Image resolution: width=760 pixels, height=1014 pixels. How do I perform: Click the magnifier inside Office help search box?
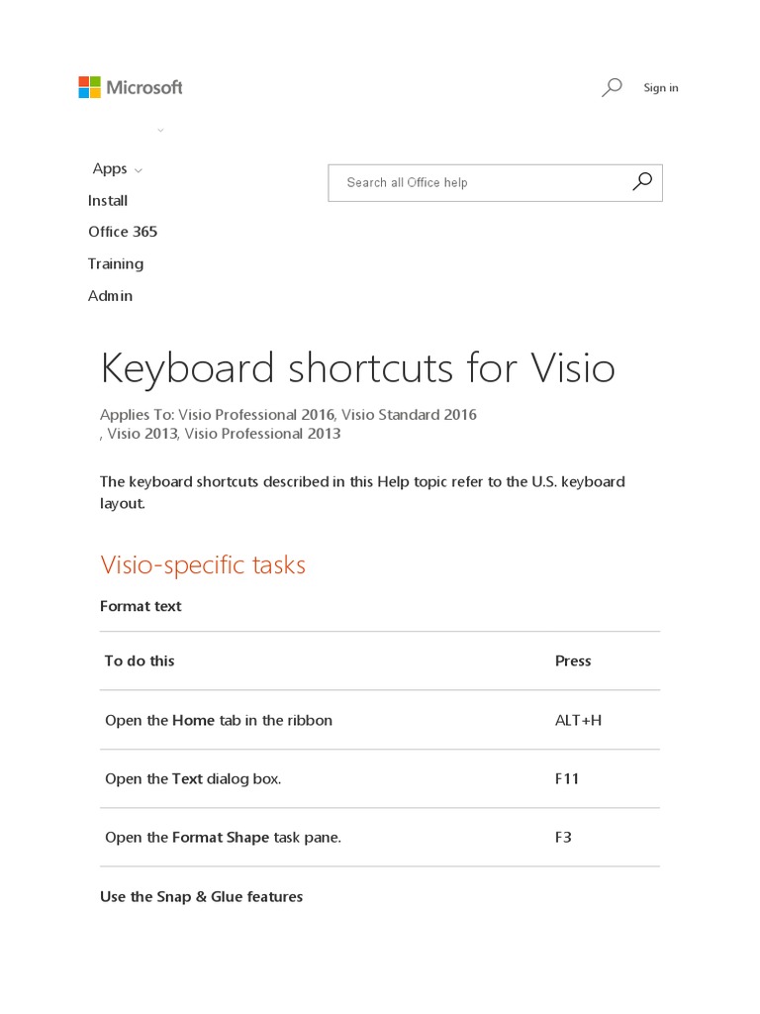tap(642, 181)
